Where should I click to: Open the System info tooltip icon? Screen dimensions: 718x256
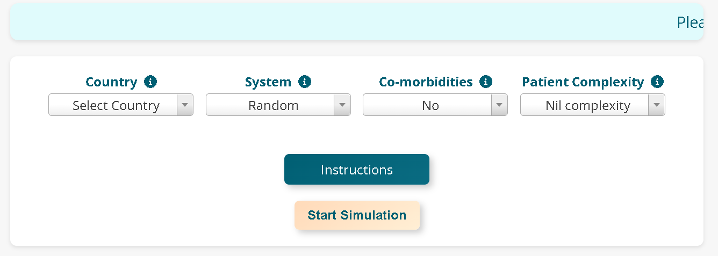point(305,82)
